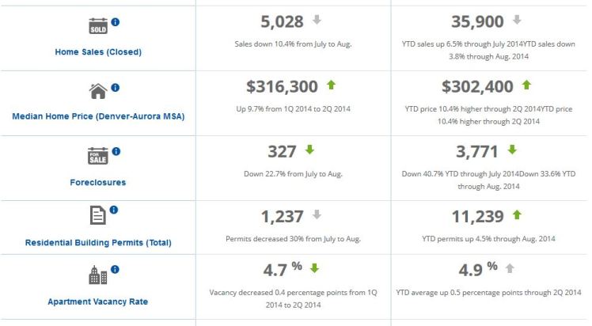Follow the Foreclosures label link
Screen dimensions: 592x326
(97, 181)
